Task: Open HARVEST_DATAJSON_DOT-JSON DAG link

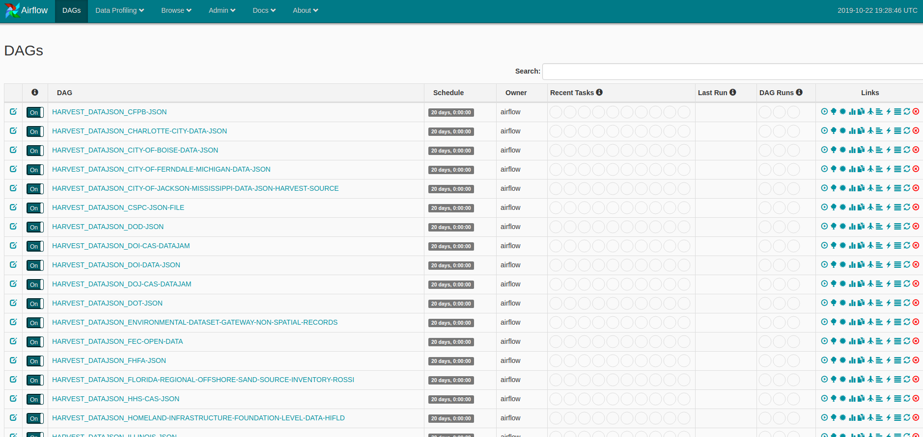Action: pos(107,303)
